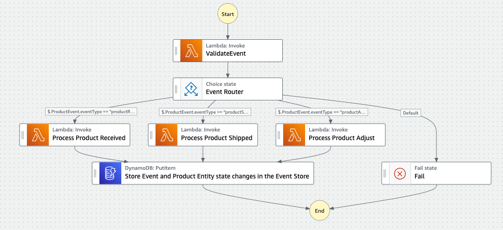The height and width of the screenshot is (230, 503).
Task: Grab the drag handle of the Fail state
Action: (x=385, y=173)
